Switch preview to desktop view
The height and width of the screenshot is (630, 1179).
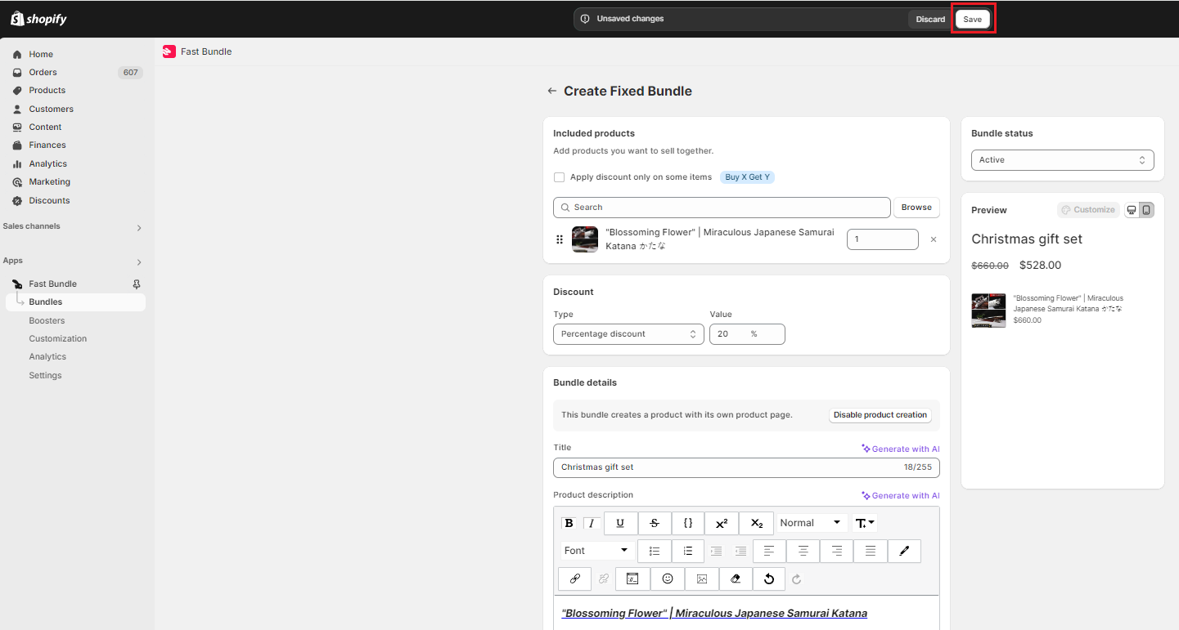[x=1132, y=210]
